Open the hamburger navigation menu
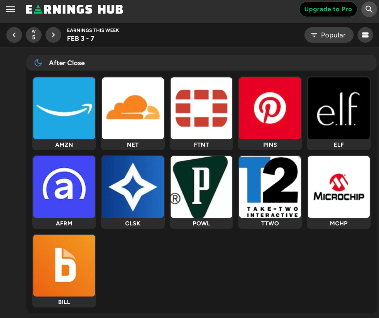This screenshot has height=318, width=379. pyautogui.click(x=10, y=9)
